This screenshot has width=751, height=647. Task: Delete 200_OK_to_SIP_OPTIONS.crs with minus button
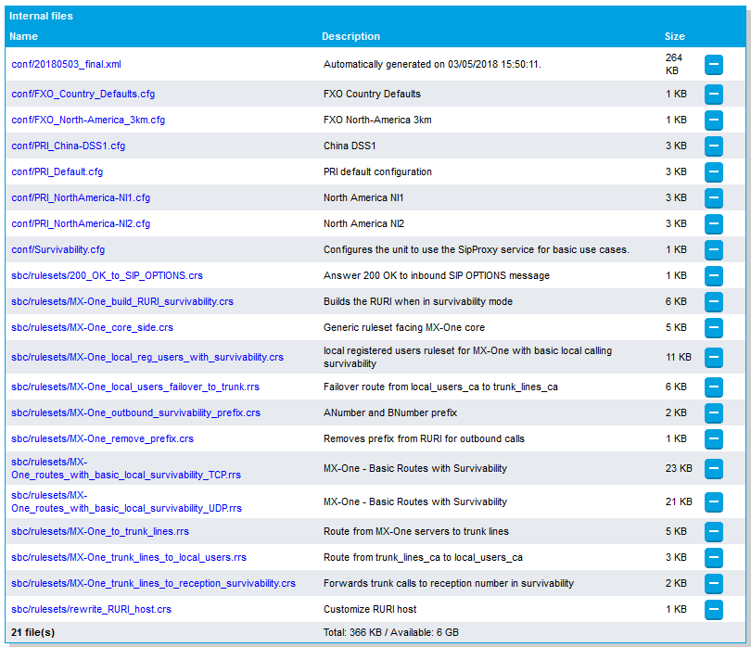(x=713, y=275)
